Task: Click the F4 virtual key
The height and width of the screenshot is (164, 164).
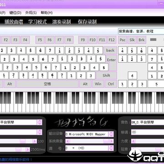Action: point(25,40)
